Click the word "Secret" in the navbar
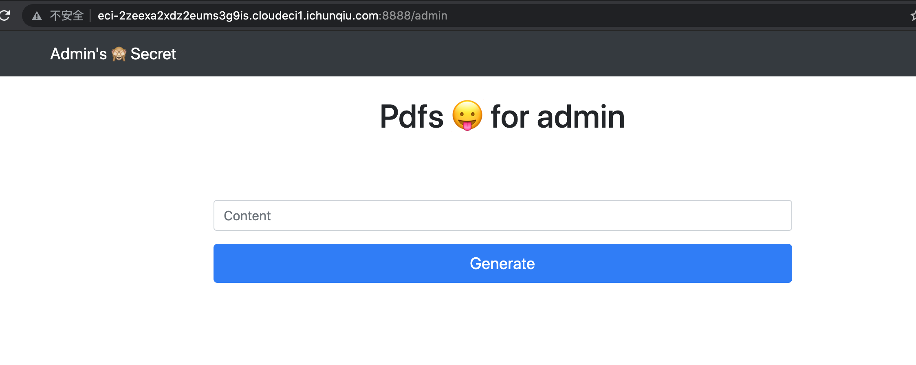916x365 pixels. pyautogui.click(x=153, y=54)
